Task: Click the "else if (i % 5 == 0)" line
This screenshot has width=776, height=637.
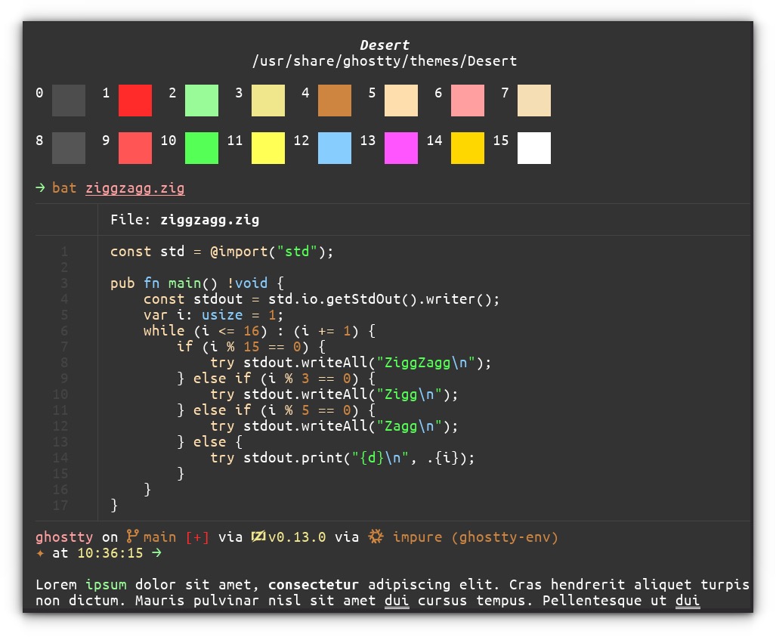Action: (x=276, y=410)
